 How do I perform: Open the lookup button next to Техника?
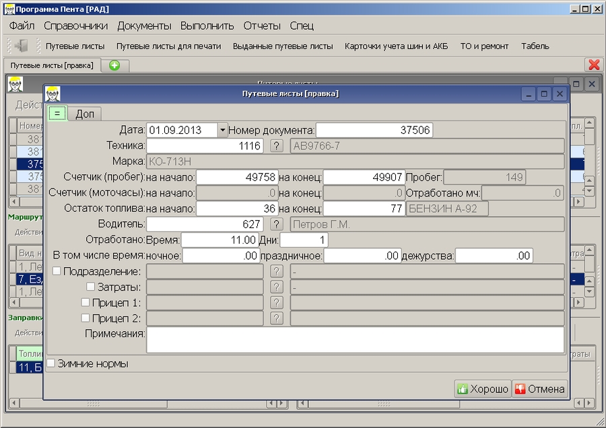tap(276, 146)
